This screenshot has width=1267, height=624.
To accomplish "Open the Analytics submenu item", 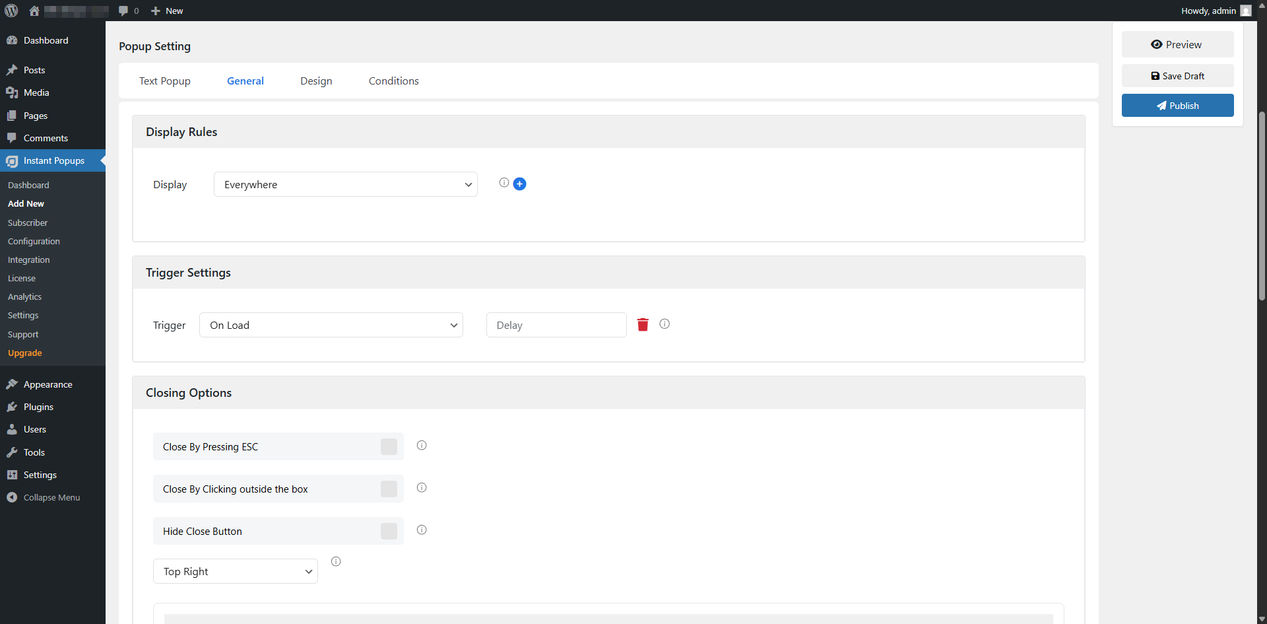I will [24, 297].
